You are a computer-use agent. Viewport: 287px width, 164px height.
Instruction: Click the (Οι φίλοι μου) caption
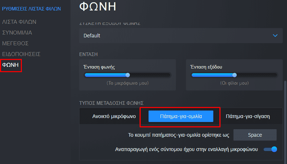(235, 83)
